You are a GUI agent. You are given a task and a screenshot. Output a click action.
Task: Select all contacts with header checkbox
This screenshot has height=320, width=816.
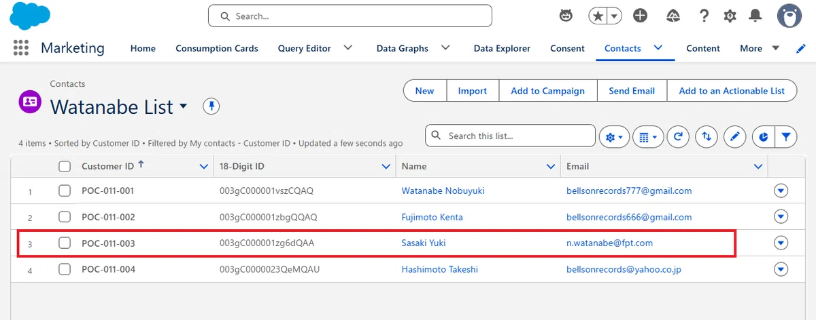65,166
